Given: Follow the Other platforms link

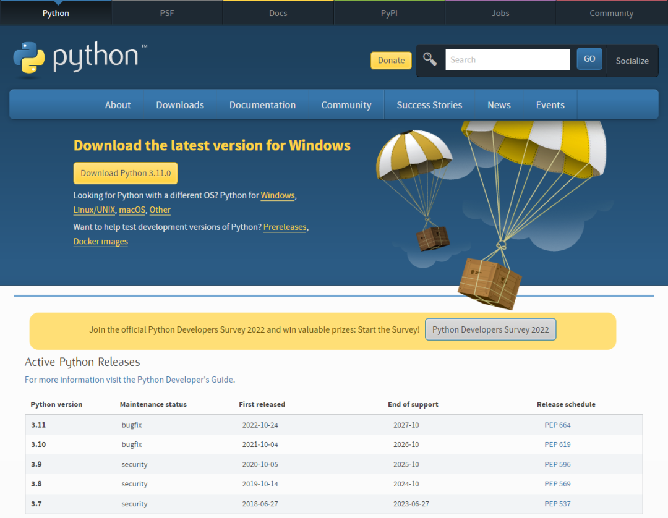Looking at the screenshot, I should [160, 210].
